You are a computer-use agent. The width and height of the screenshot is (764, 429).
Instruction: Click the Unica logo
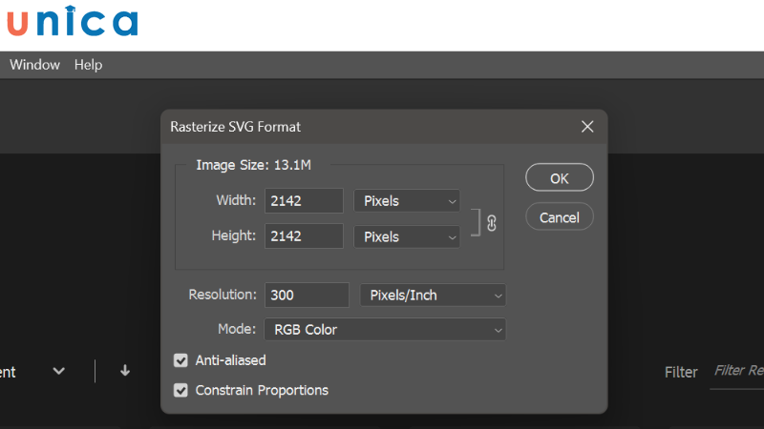tap(72, 23)
